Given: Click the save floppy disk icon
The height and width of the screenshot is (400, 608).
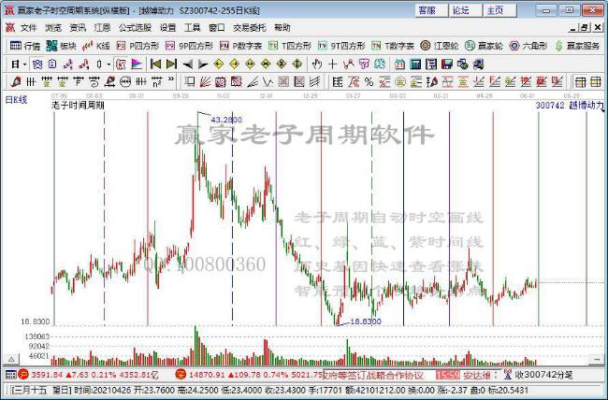Looking at the screenshot, I should tap(447, 64).
